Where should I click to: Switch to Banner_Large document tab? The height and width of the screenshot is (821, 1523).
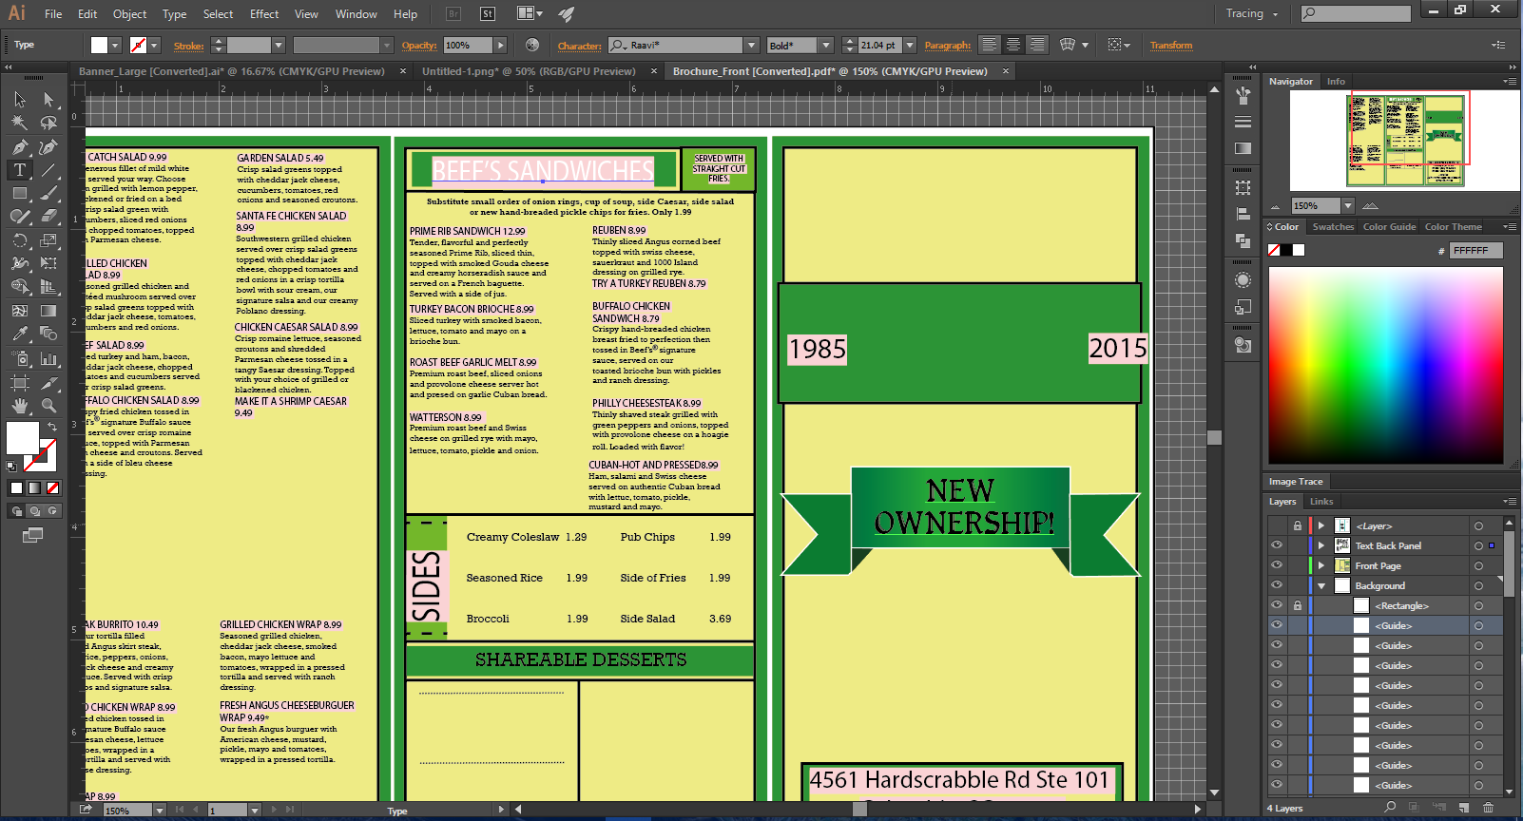(232, 71)
